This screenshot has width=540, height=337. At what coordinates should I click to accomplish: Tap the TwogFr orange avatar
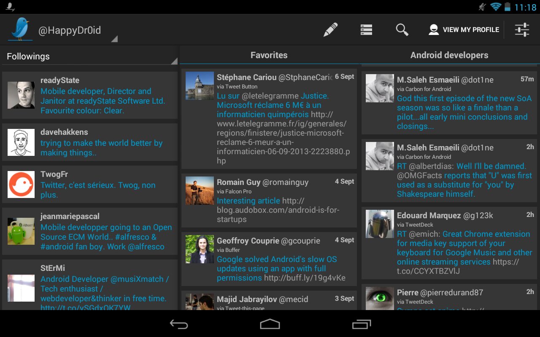coord(21,185)
